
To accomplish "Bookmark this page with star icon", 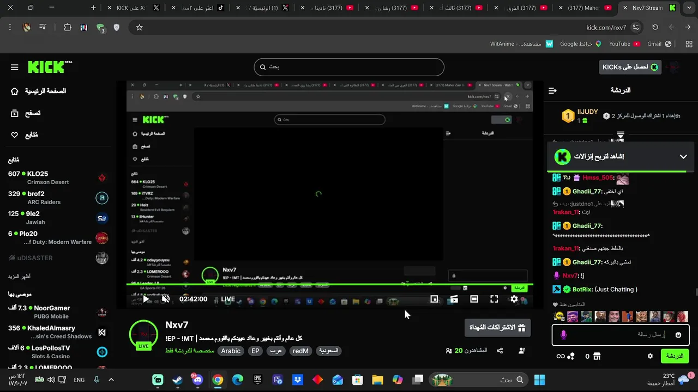I will [139, 27].
